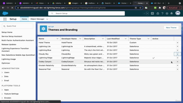Open row actions for Codey Canyon

click(177, 62)
